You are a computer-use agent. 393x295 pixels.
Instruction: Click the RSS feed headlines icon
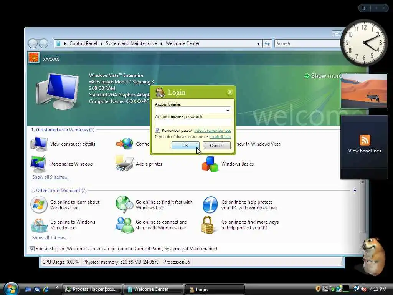tap(365, 140)
